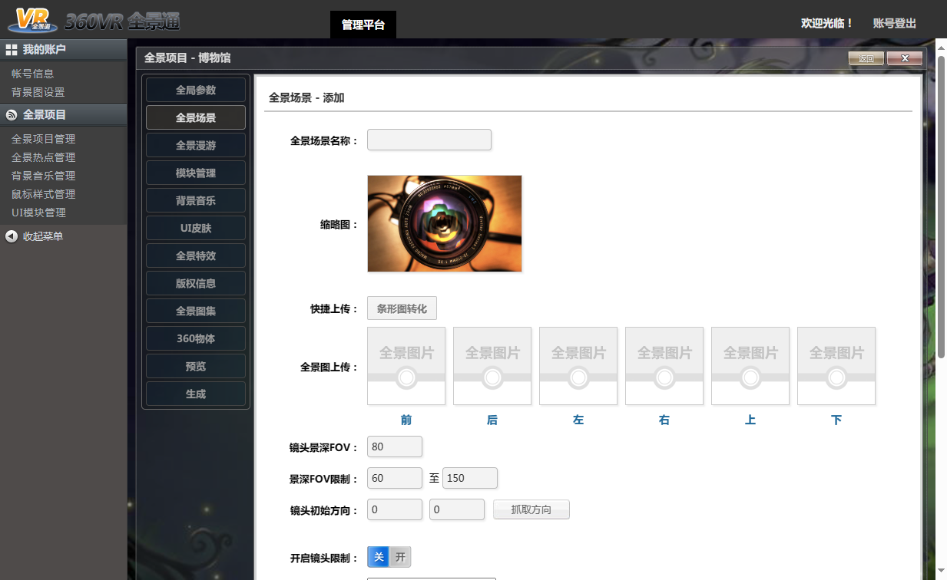Select the 全景漫游 side menu item

click(196, 145)
